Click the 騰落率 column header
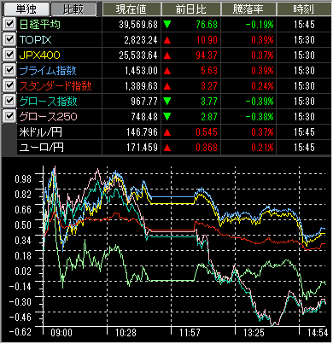This screenshot has width=333, height=344. (x=248, y=9)
